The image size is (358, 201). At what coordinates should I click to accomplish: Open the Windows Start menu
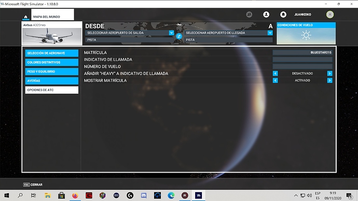pos(7,195)
